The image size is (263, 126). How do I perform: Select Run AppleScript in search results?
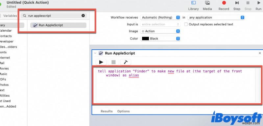(58, 25)
